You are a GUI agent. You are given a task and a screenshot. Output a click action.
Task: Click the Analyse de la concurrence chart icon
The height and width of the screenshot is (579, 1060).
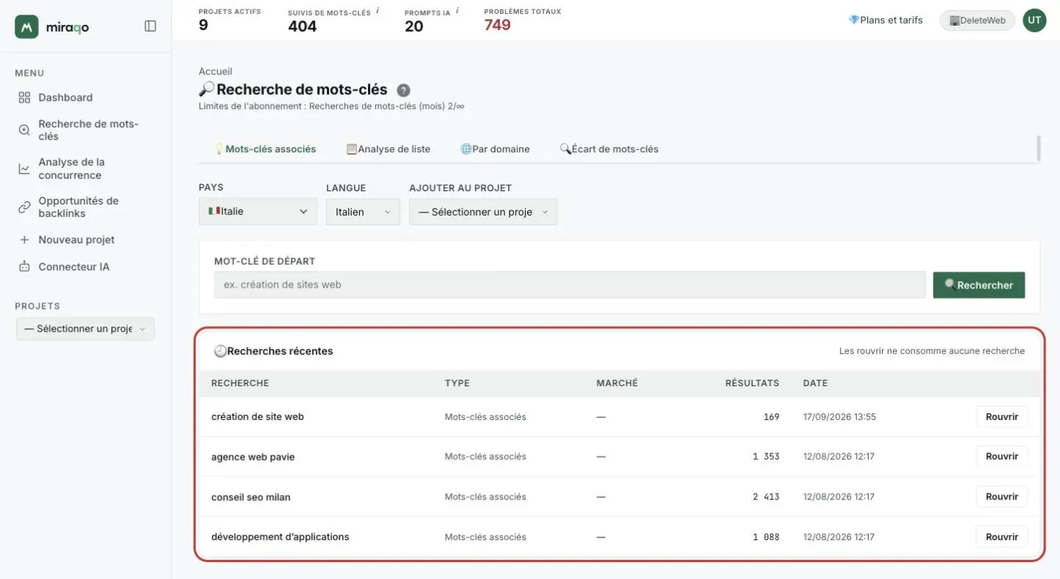[24, 168]
